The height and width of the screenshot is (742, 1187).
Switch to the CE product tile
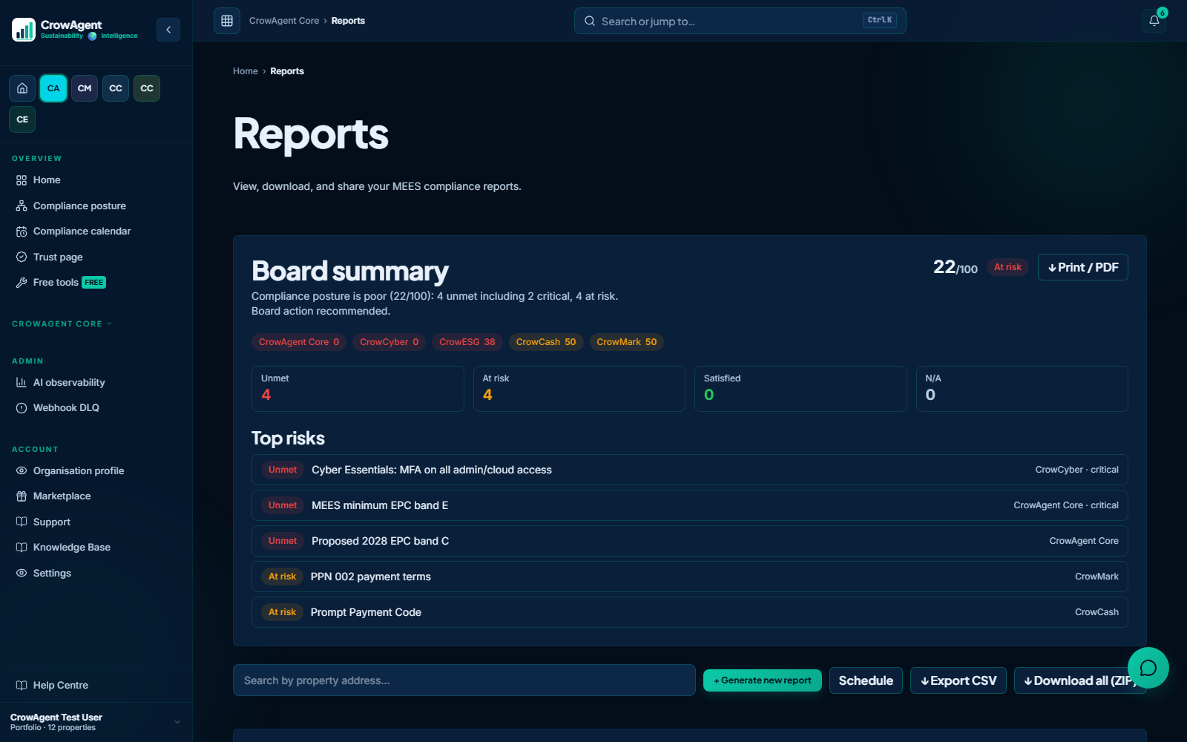[22, 119]
